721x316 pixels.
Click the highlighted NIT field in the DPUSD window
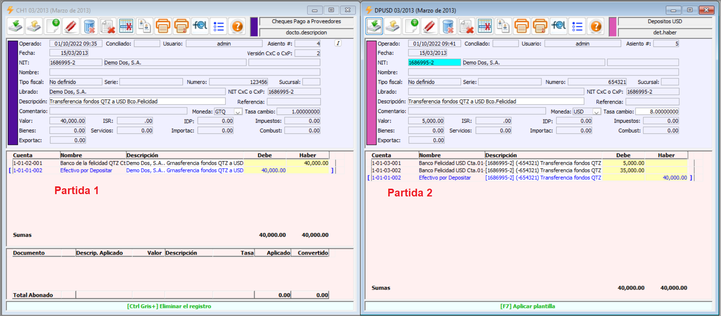pyautogui.click(x=434, y=63)
